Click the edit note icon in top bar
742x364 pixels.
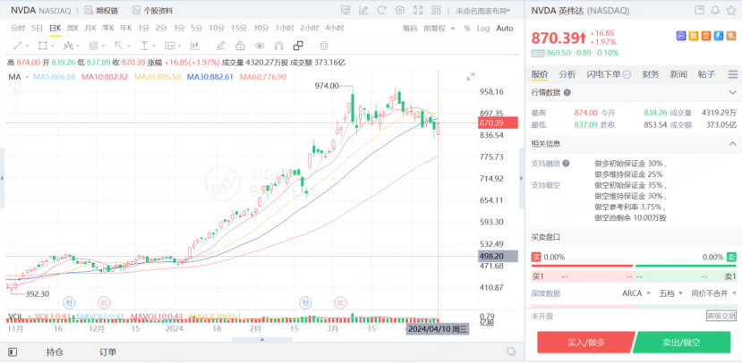[x=363, y=10]
